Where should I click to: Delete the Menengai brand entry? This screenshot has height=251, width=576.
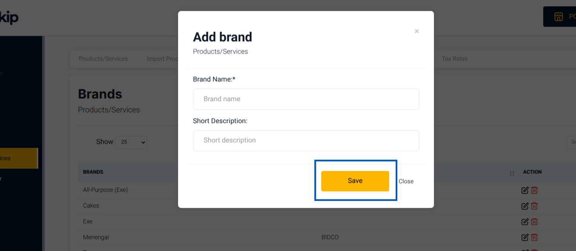click(534, 238)
